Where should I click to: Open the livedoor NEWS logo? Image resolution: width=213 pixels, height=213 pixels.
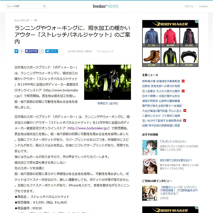point(105,6)
